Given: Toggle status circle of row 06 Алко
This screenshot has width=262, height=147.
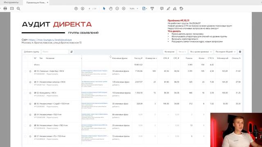Looking at the screenshot, I should (x=30, y=125).
